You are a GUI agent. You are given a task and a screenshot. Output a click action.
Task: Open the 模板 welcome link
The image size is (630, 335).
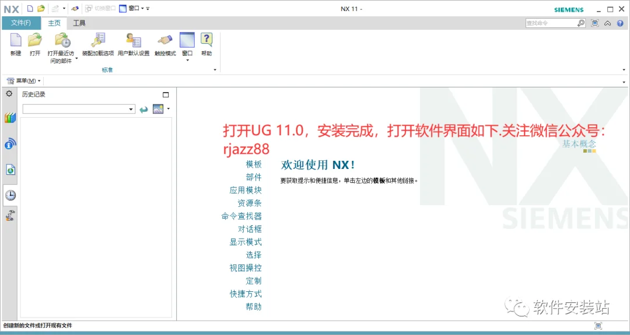pos(254,164)
